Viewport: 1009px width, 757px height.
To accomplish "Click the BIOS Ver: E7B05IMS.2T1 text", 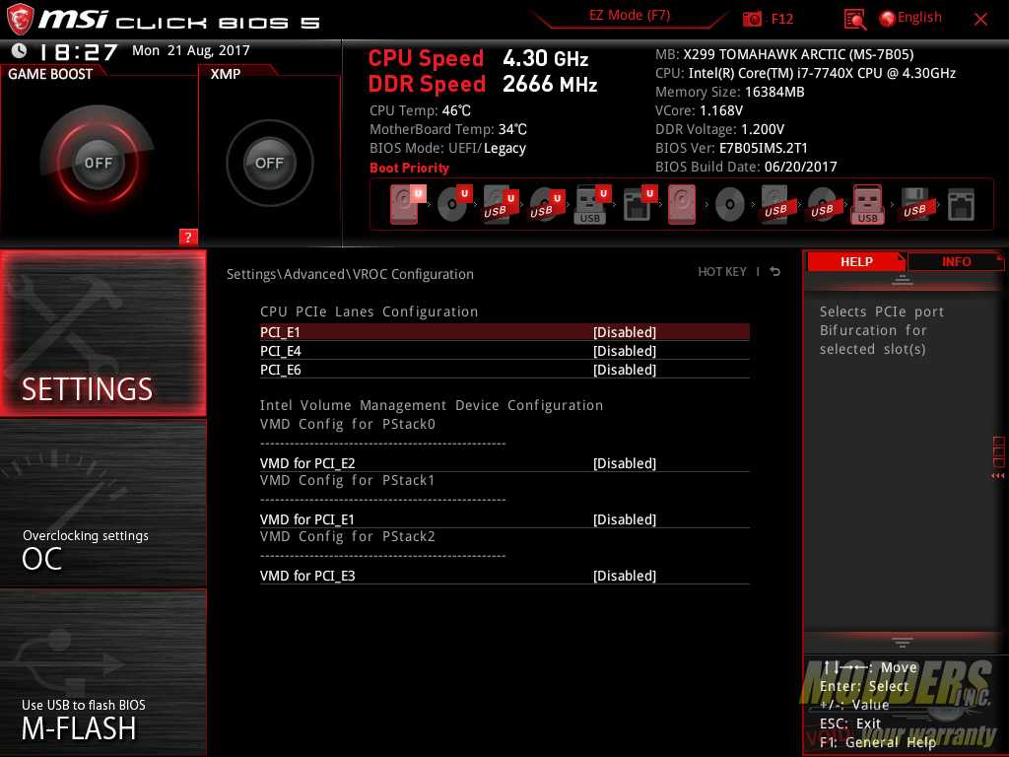I will pos(730,148).
